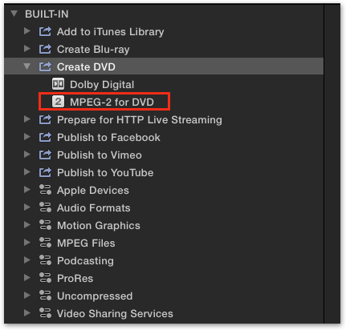Expand Motion Graphics disclosure triangle
Viewport: 346px width, 330px height.
click(x=27, y=225)
